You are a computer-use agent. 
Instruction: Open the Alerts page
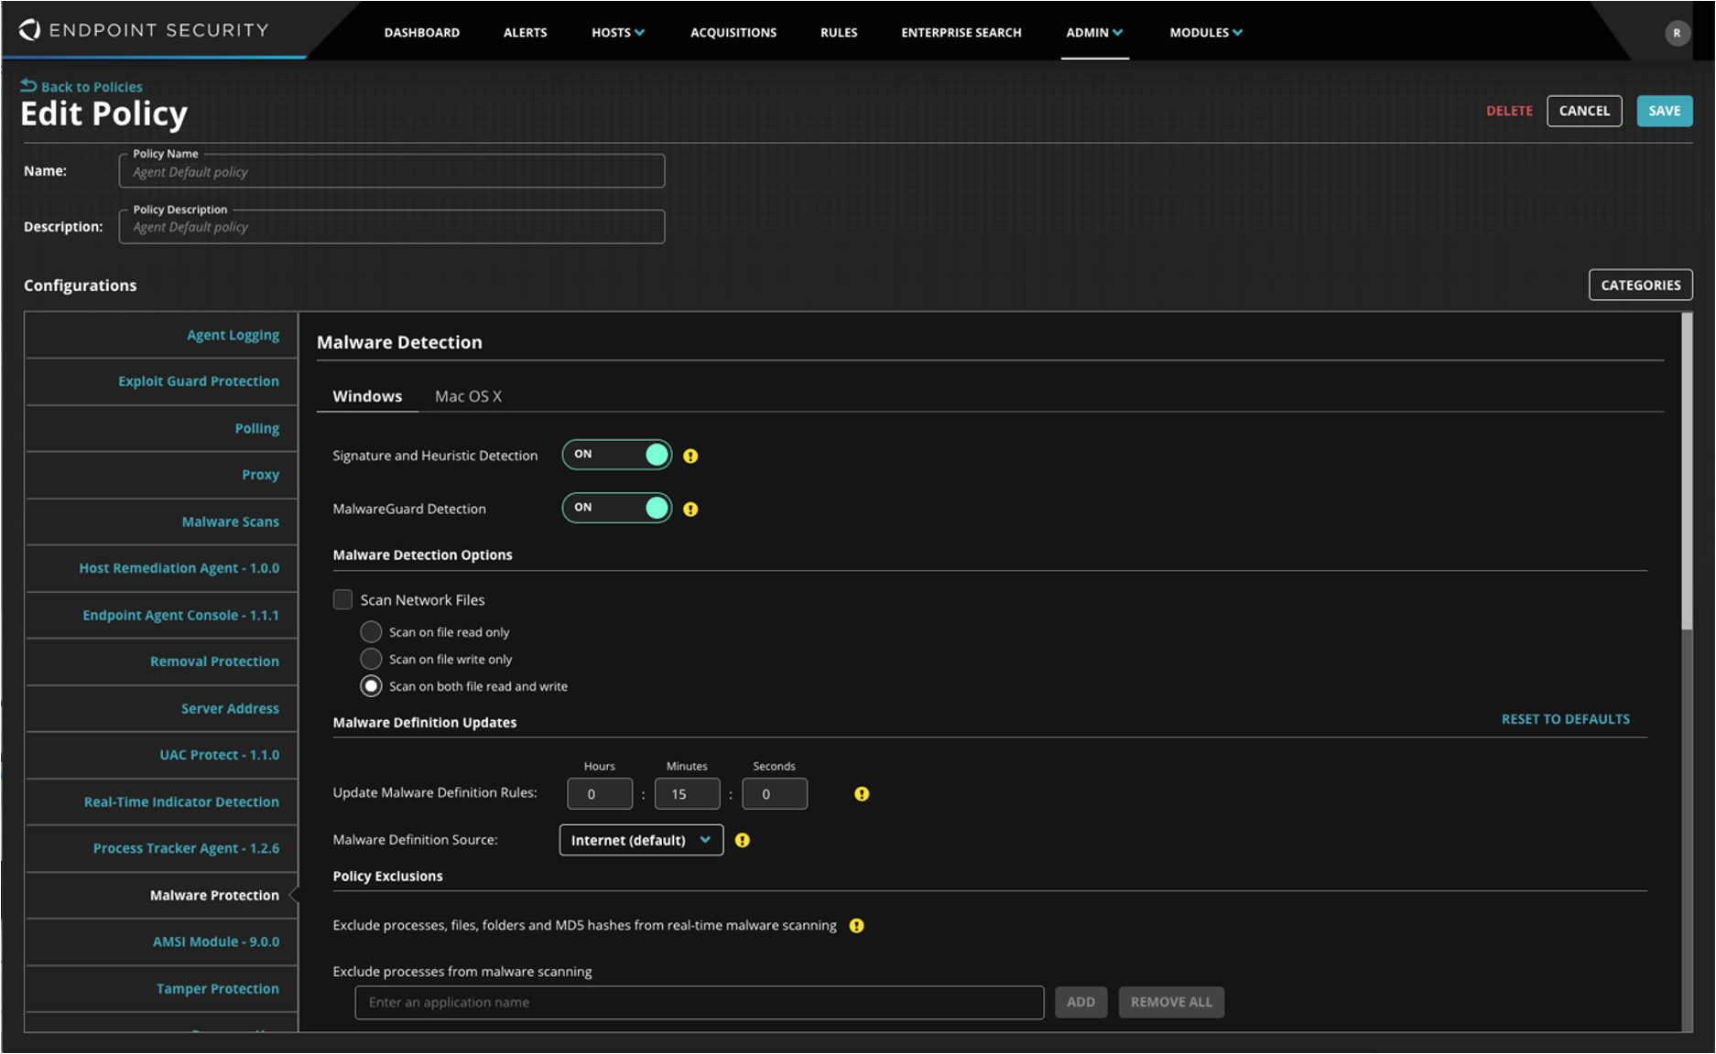pyautogui.click(x=526, y=32)
